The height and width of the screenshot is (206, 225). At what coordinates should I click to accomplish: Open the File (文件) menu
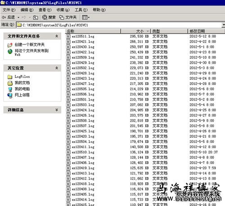click(x=9, y=10)
